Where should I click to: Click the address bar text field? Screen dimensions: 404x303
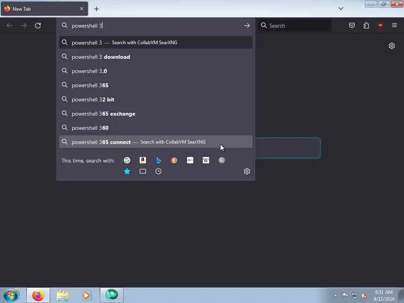(156, 26)
